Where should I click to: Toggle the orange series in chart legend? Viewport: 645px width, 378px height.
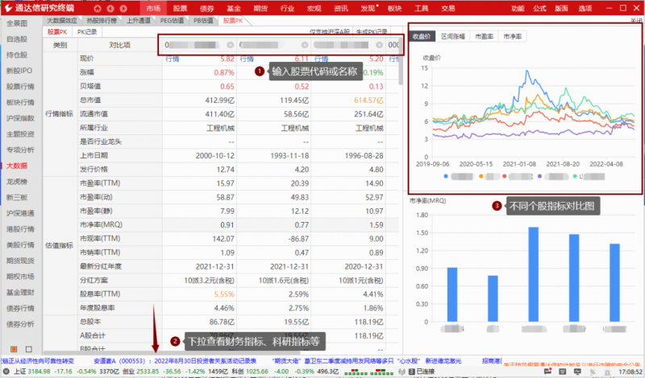point(481,176)
